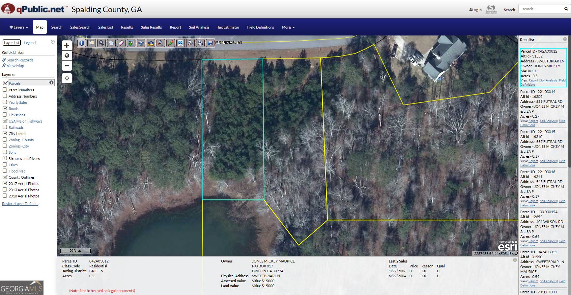
Task: Expand the More menu
Action: pos(288,27)
